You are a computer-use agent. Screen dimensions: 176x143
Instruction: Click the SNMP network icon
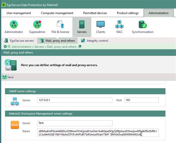(15, 101)
